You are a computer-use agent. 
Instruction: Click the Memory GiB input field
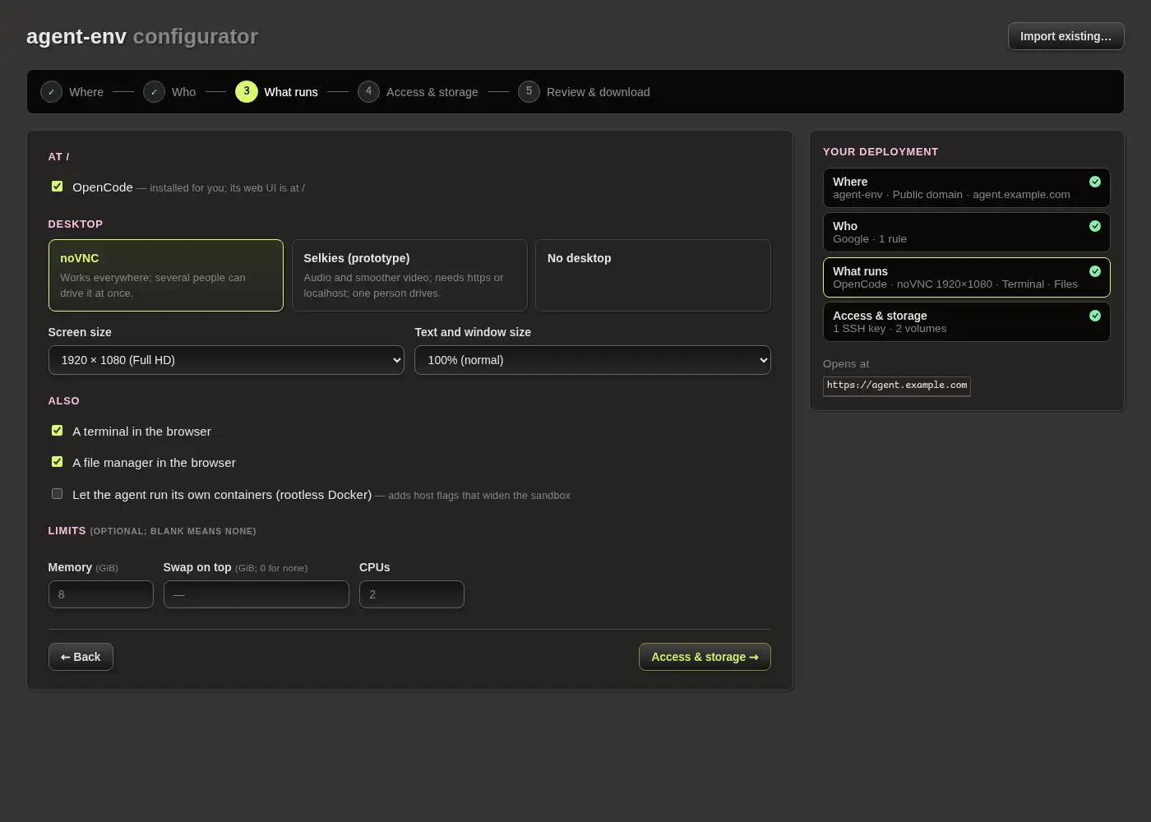(x=101, y=594)
